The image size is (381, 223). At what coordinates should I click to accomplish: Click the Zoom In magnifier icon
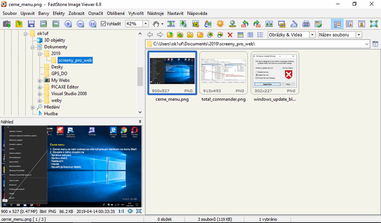coord(68,24)
